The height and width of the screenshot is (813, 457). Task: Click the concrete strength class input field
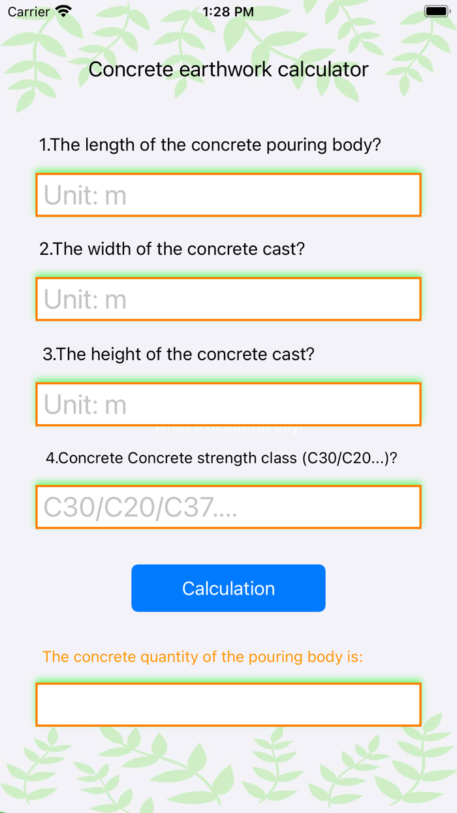click(x=228, y=507)
